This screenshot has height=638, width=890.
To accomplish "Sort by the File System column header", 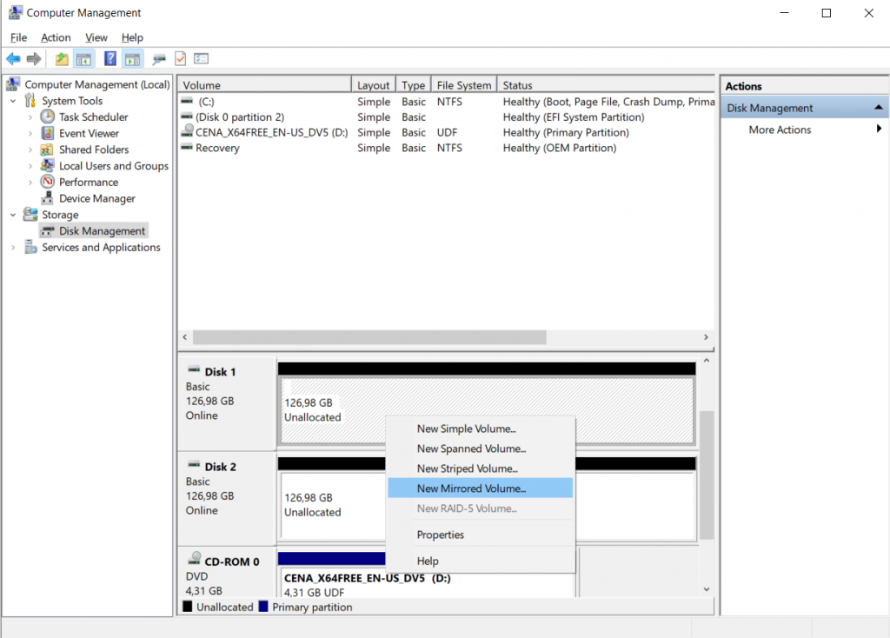I will [x=464, y=84].
